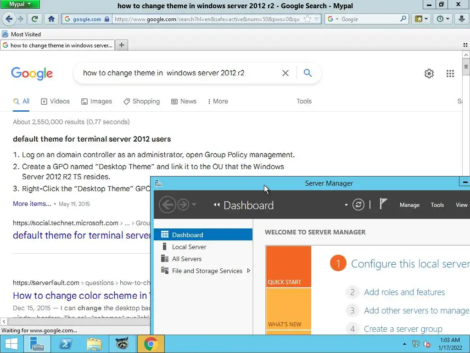Viewport: 470px width, 353px height.
Task: Open the notifications flag in Server Manager
Action: coord(383,204)
